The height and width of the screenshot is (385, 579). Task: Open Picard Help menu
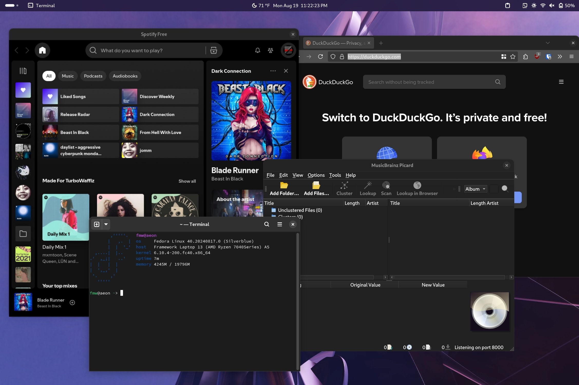pos(350,175)
